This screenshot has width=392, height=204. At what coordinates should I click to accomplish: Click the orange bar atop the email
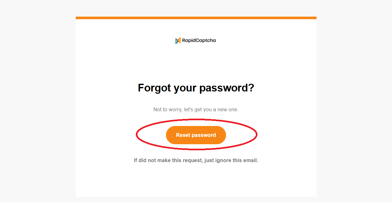click(x=196, y=18)
